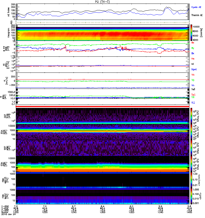Click the AE Index axis label
This screenshot has height=218, width=205.
(x=9, y=12)
